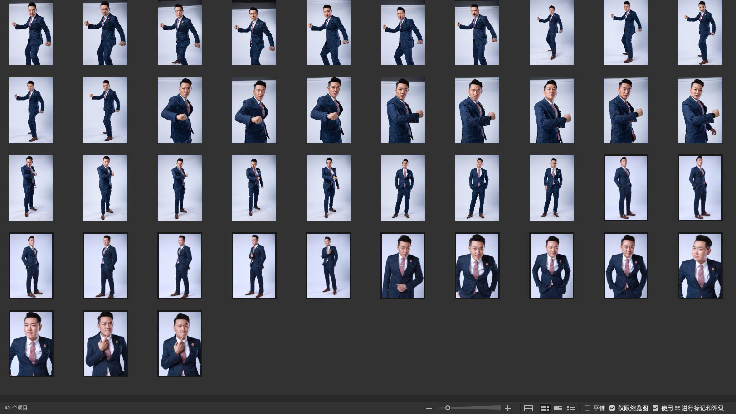736x414 pixels.
Task: Select the first thumbnail in the fourth row
Action: (31, 266)
